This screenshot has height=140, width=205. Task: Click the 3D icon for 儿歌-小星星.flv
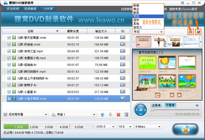[123, 92]
